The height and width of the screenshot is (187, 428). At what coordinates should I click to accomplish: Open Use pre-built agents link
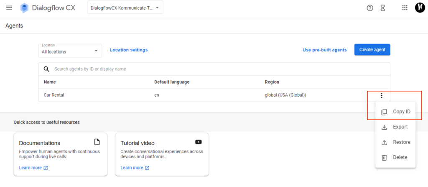(x=324, y=50)
